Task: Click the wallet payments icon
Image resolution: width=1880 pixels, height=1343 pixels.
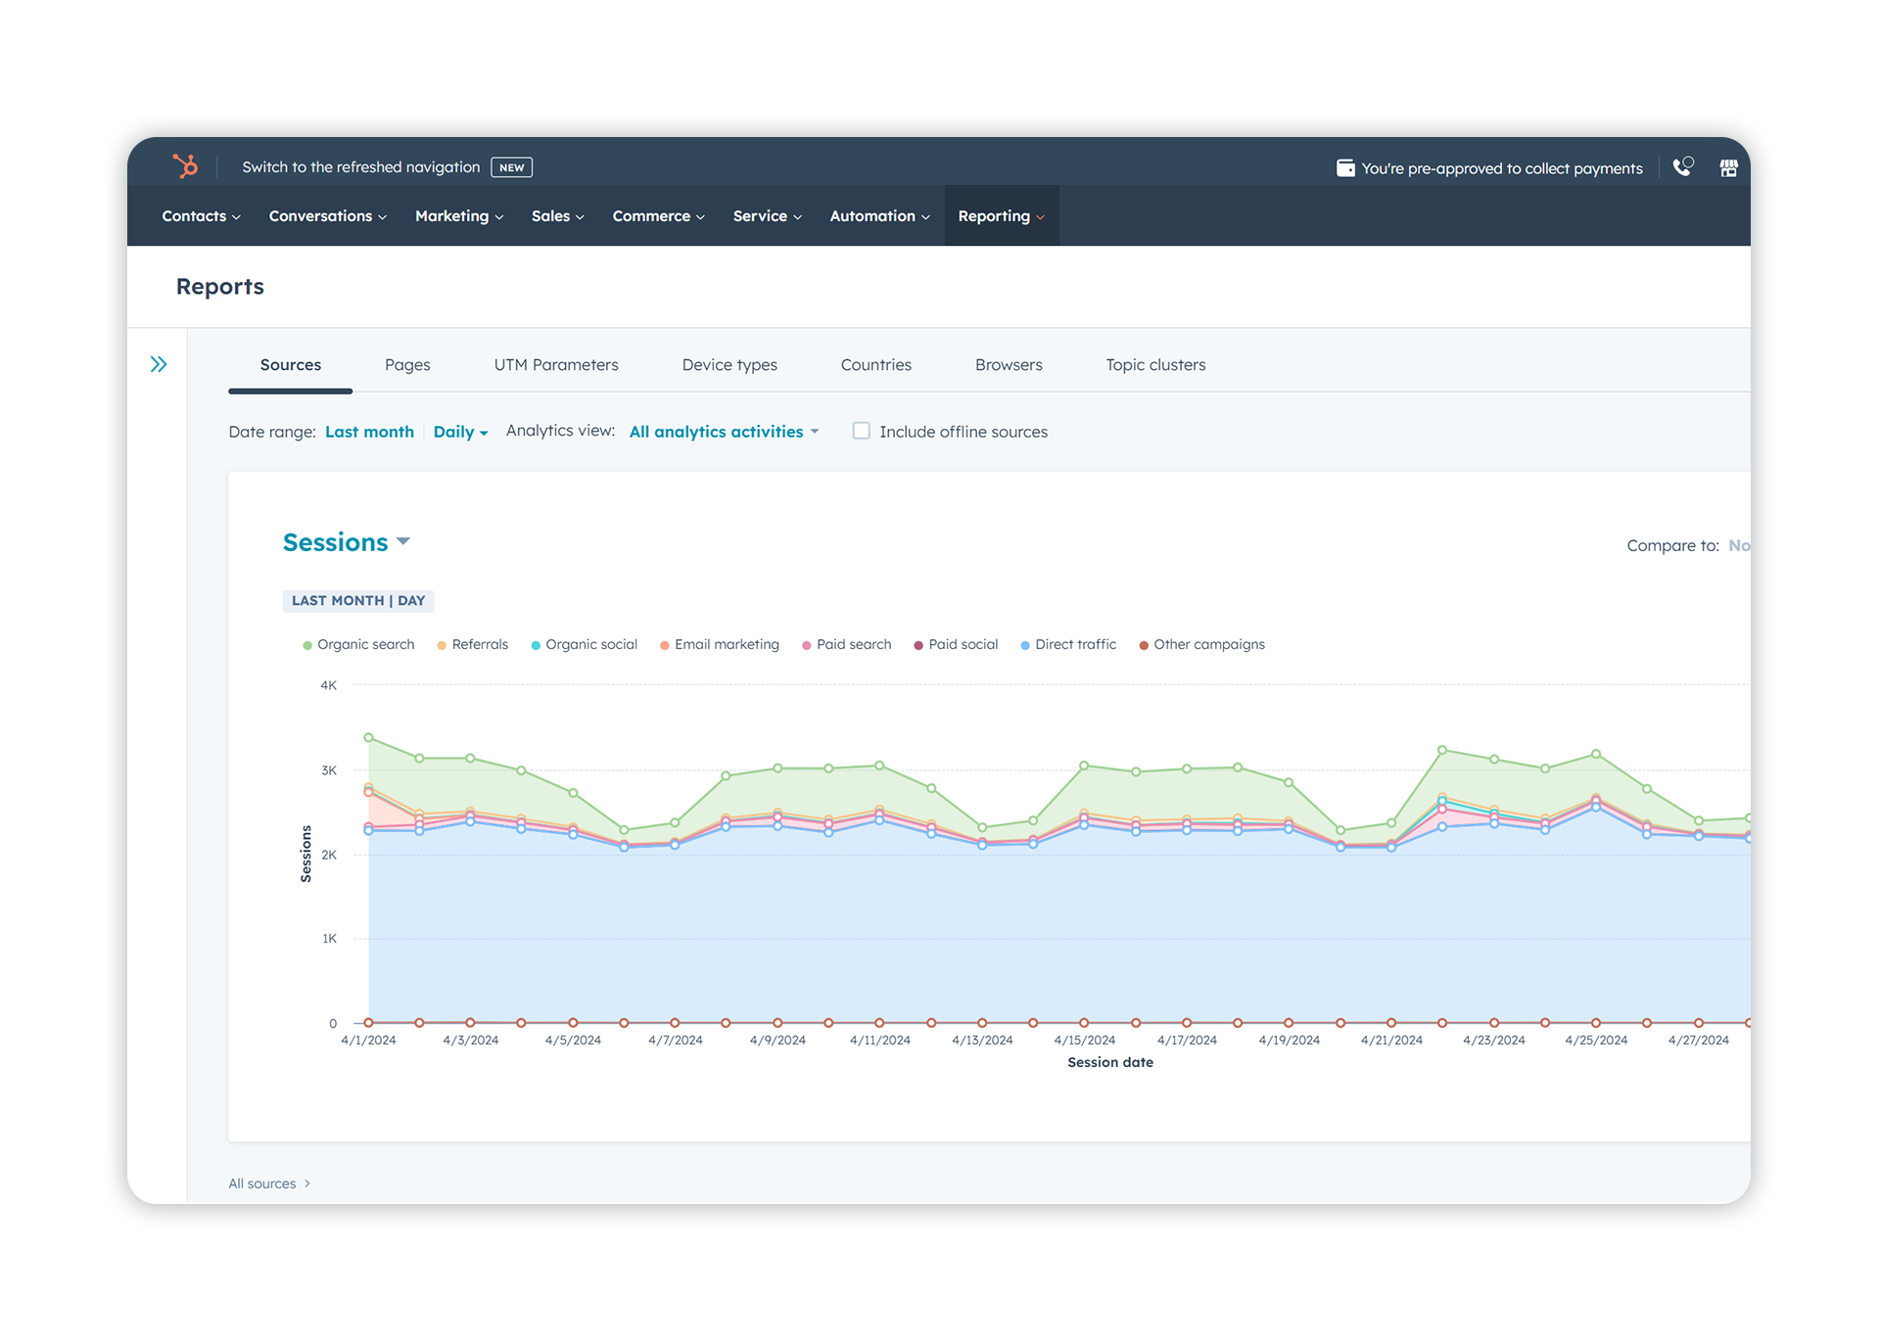Action: point(1345,167)
